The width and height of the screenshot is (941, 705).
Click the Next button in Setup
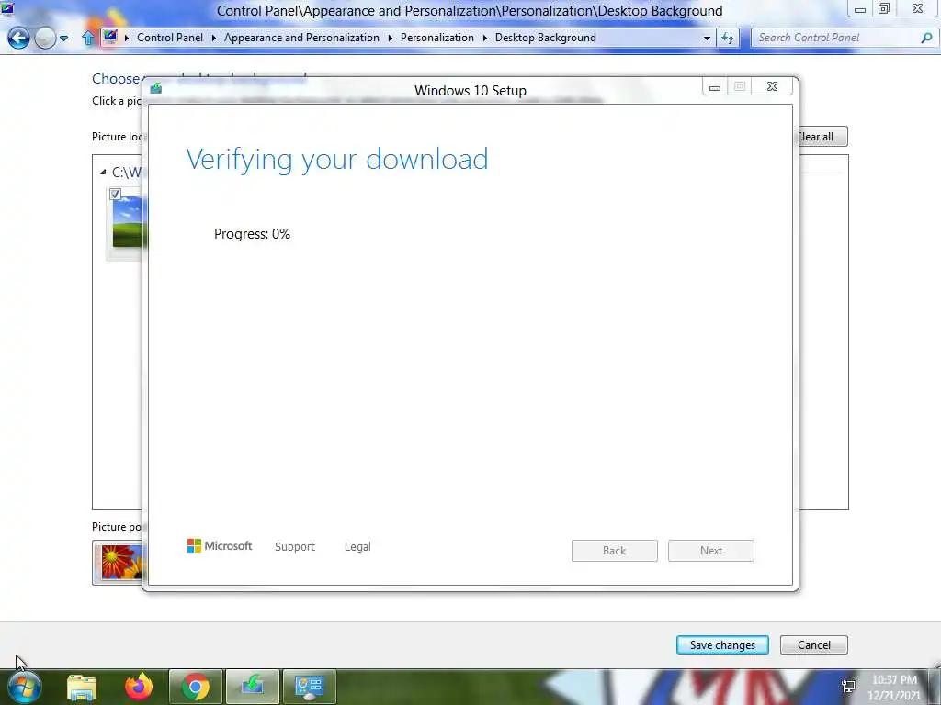tap(711, 551)
